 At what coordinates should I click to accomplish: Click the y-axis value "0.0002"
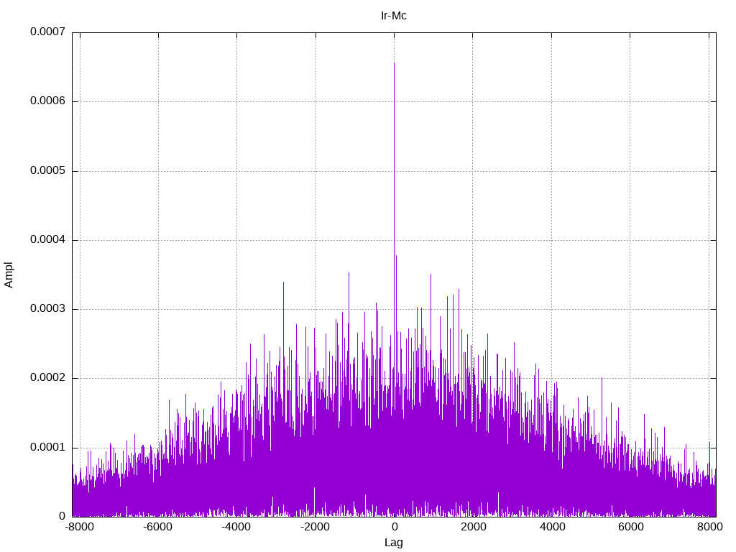(x=47, y=378)
